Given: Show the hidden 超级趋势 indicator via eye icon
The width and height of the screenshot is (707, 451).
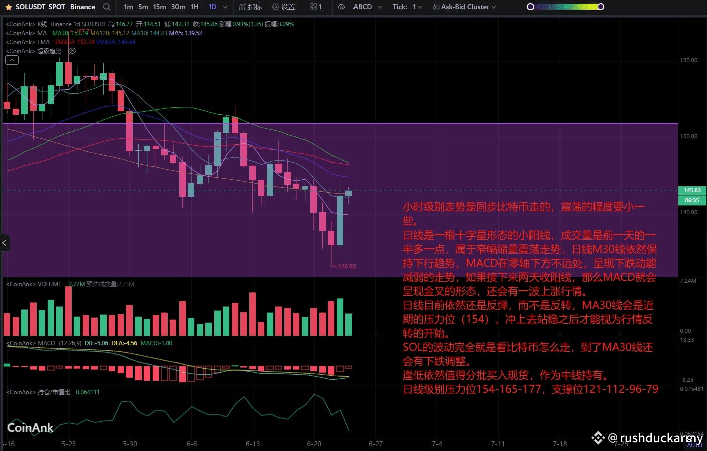Looking at the screenshot, I should [72, 51].
